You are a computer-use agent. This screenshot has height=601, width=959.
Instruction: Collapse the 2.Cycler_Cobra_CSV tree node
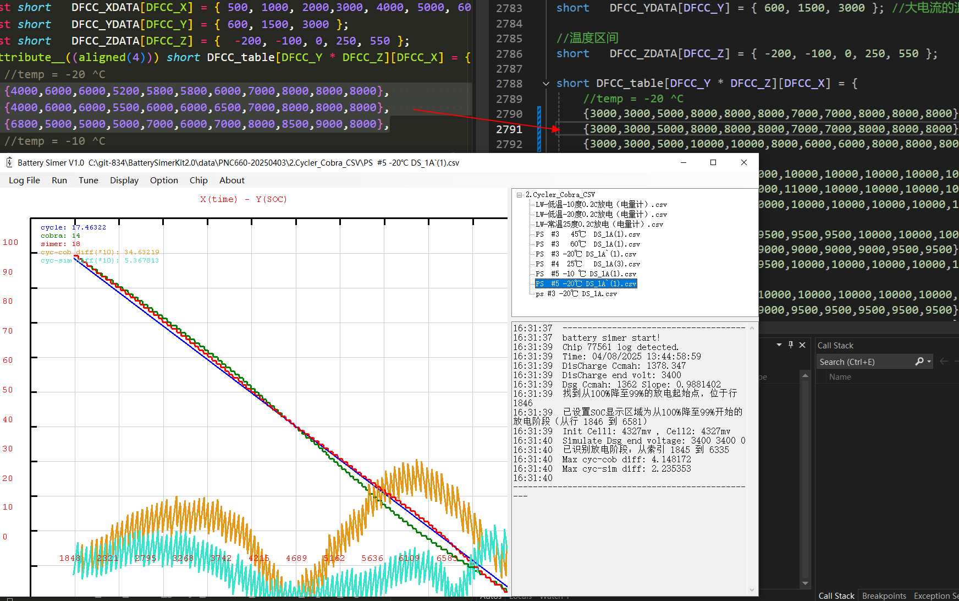(519, 195)
